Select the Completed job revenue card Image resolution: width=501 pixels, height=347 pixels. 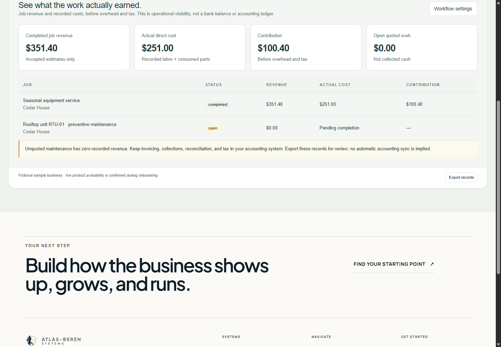point(74,47)
